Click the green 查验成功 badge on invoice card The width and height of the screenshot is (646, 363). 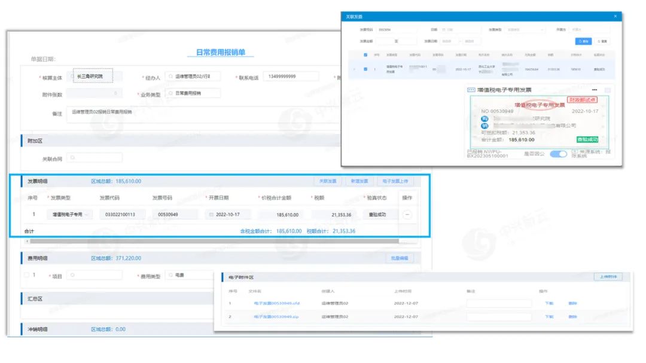(587, 140)
